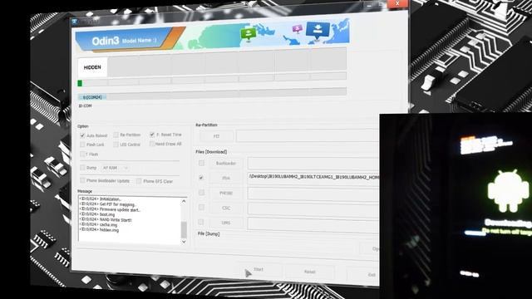
Task: Click the 'Firmware update start..' log line
Action: click(x=110, y=209)
